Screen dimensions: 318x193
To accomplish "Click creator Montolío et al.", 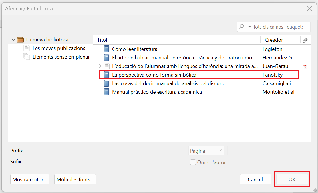I will (x=279, y=92).
